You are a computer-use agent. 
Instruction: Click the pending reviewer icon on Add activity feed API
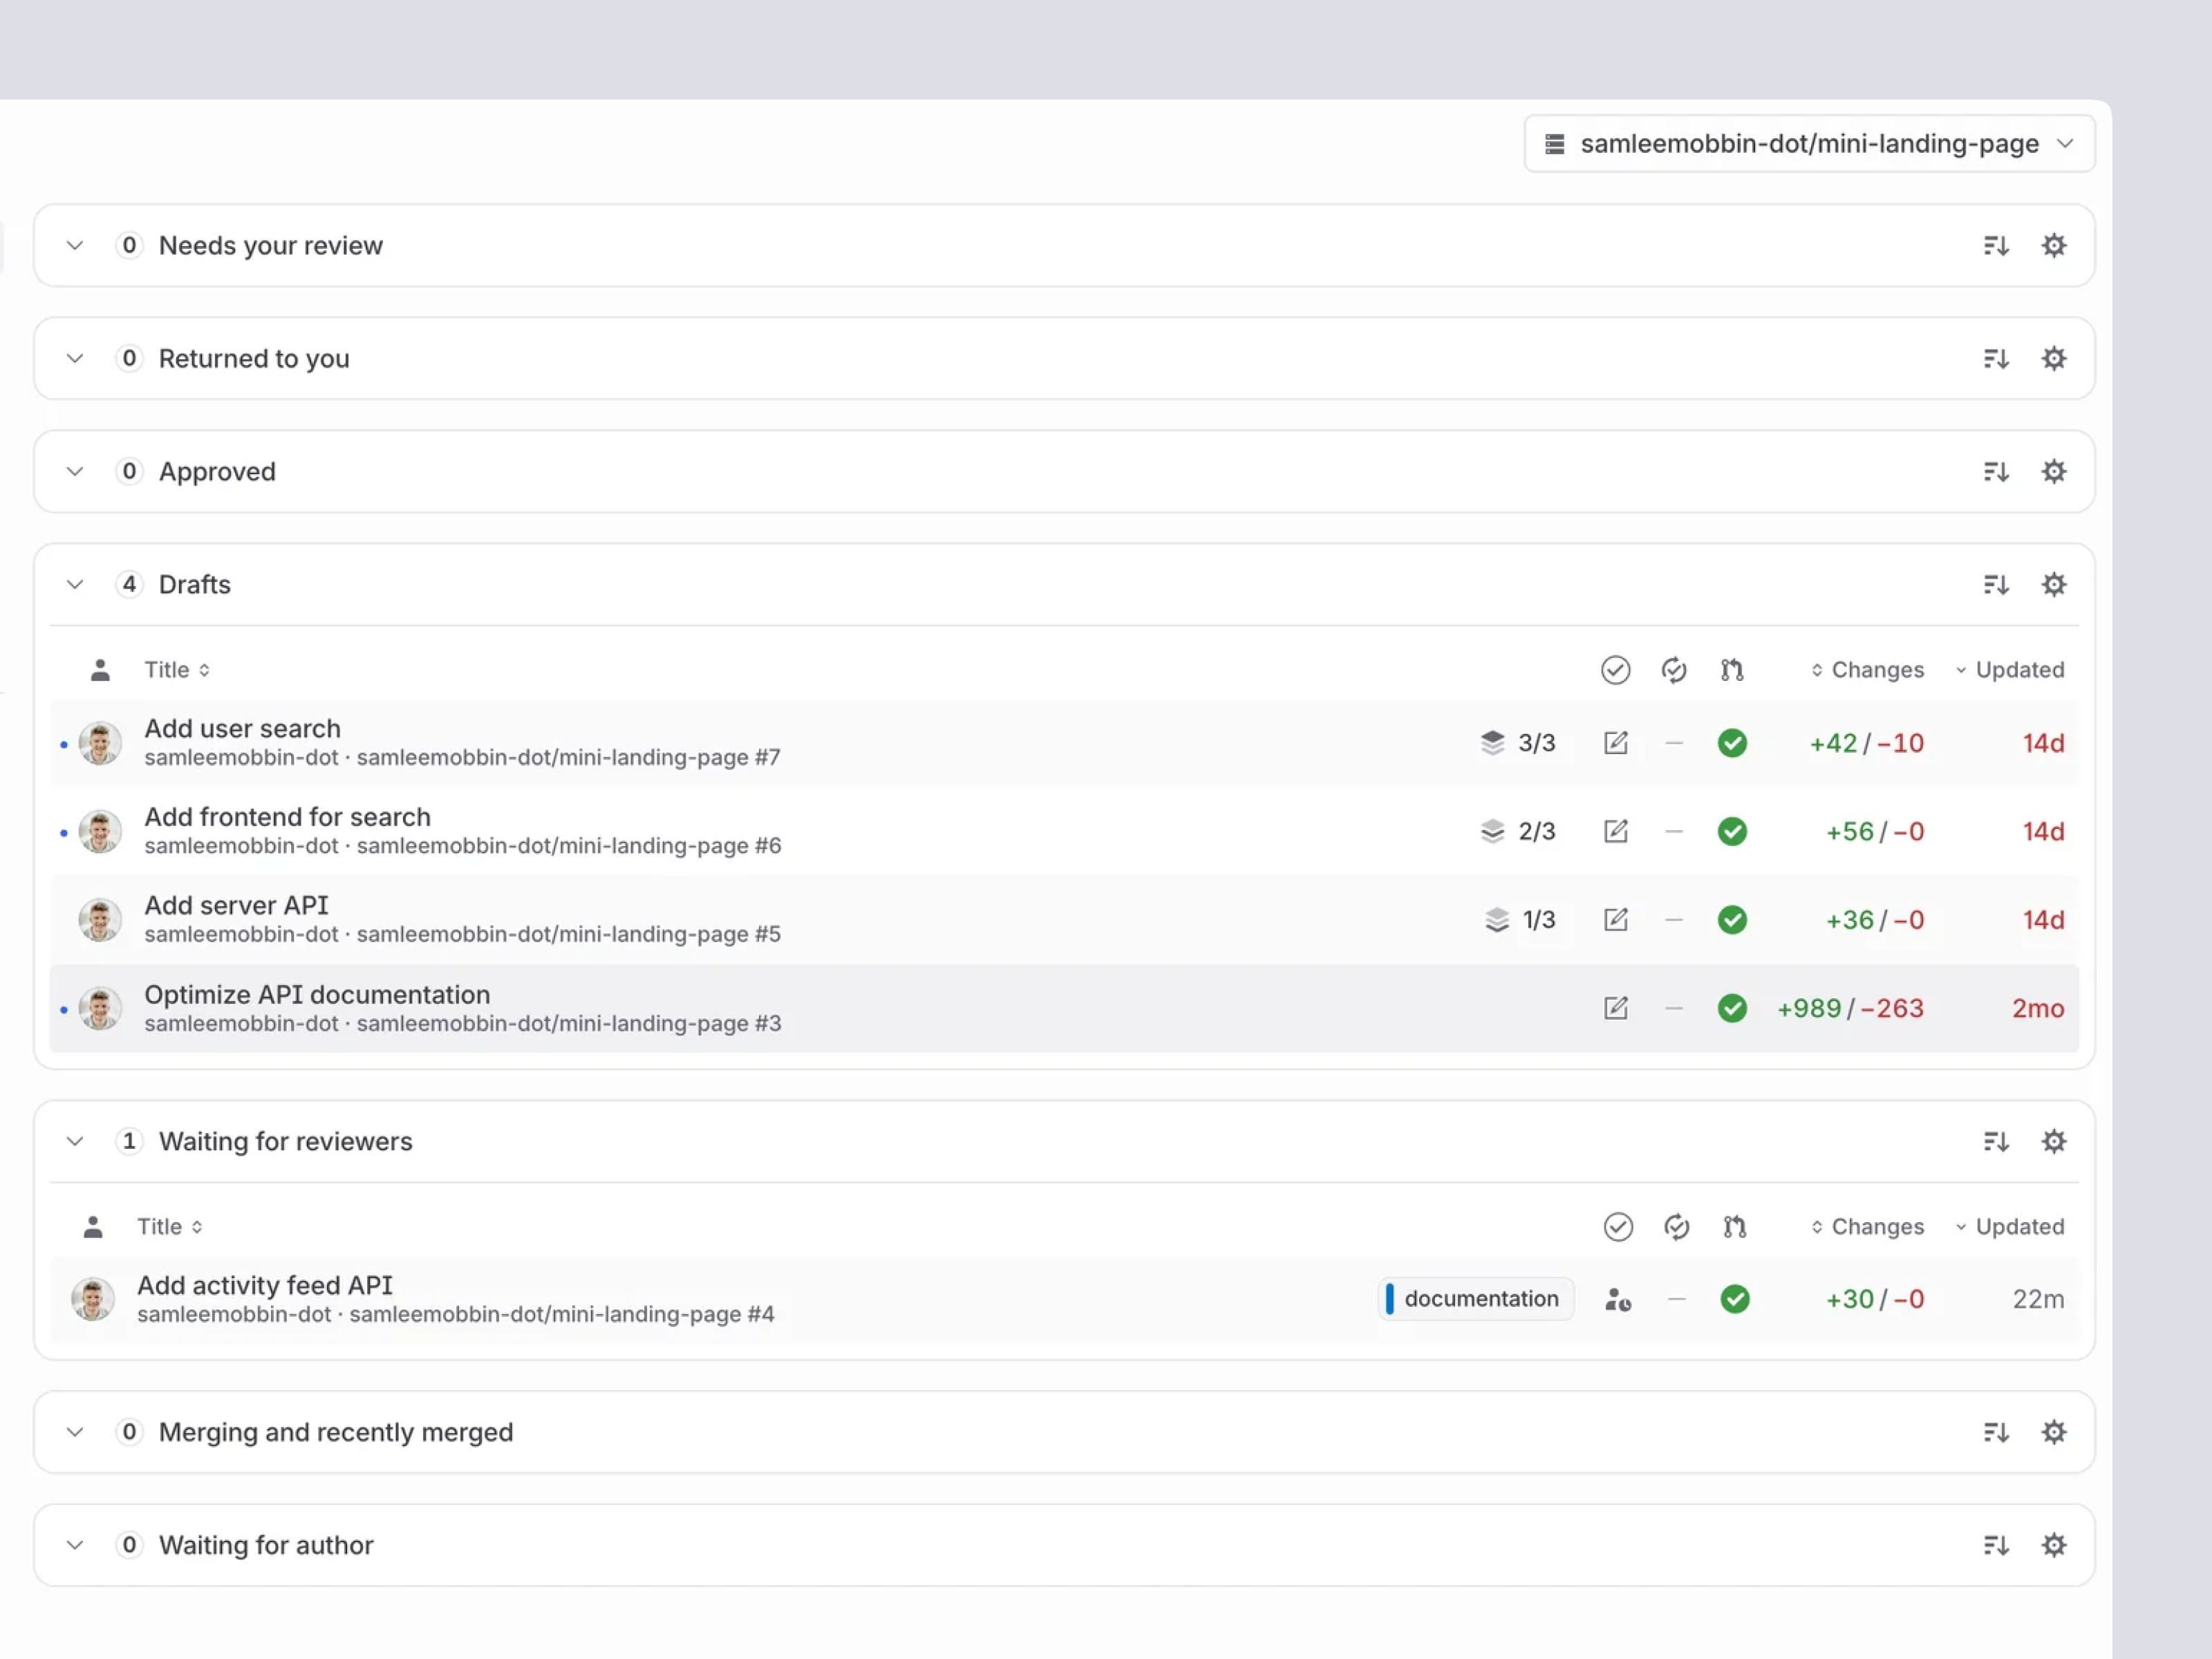click(1618, 1299)
